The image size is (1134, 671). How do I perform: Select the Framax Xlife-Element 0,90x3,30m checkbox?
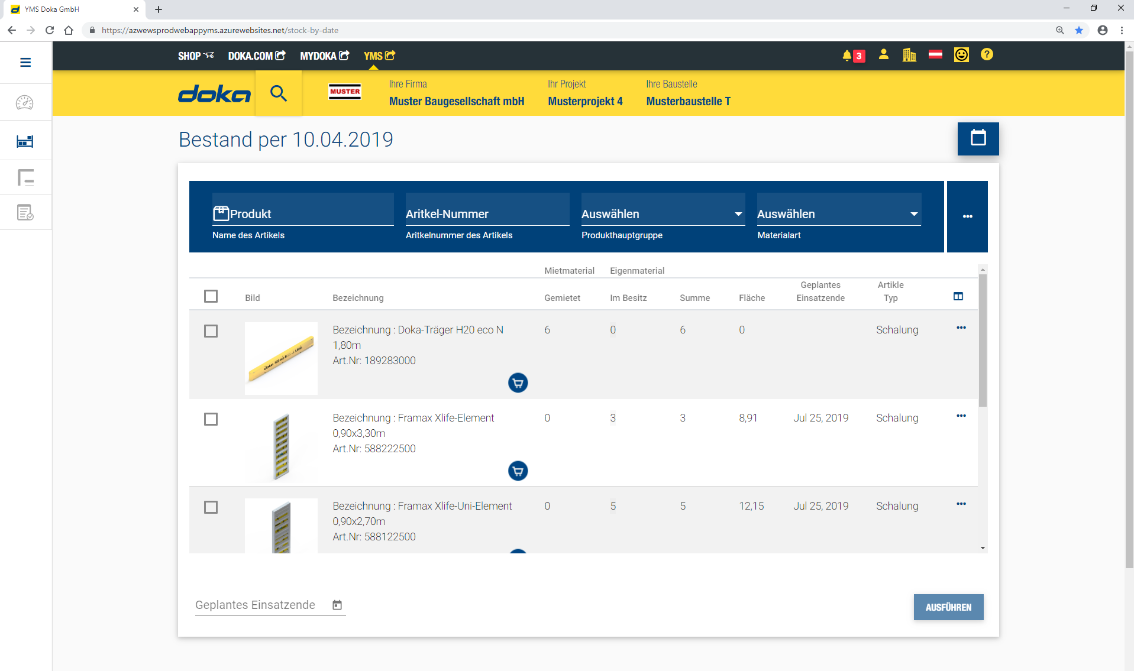[211, 419]
